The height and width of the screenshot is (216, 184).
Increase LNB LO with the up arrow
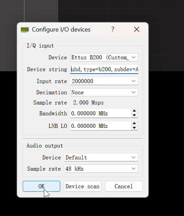(x=134, y=123)
